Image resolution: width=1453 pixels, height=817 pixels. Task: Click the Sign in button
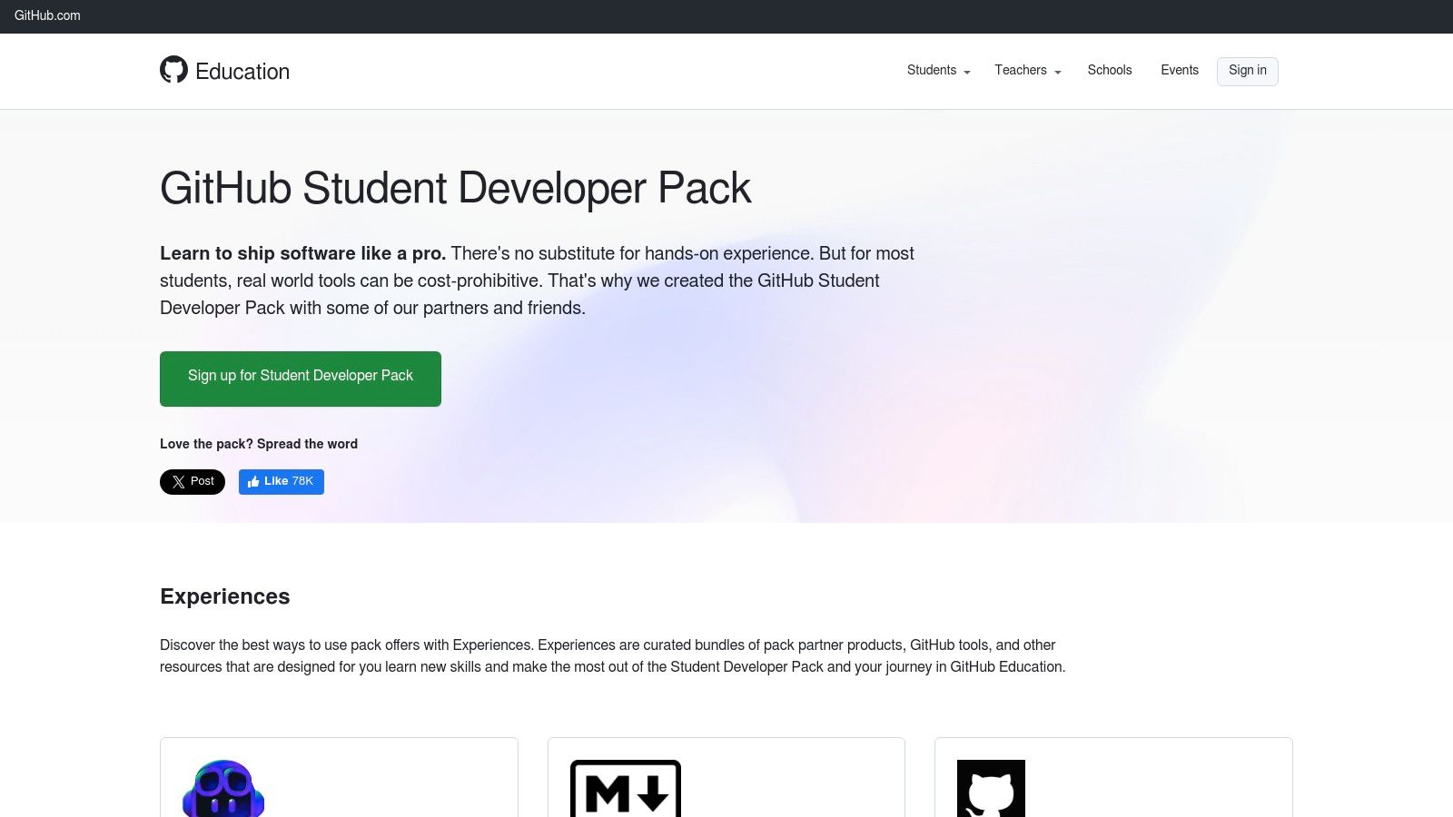coord(1247,70)
